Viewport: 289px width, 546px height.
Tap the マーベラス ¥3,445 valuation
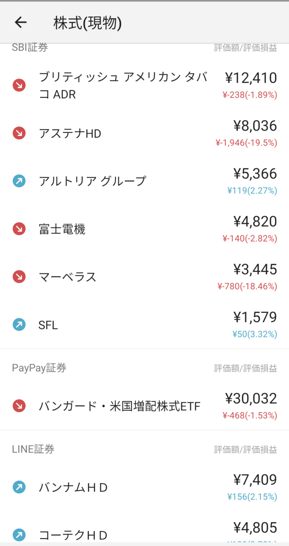[255, 269]
